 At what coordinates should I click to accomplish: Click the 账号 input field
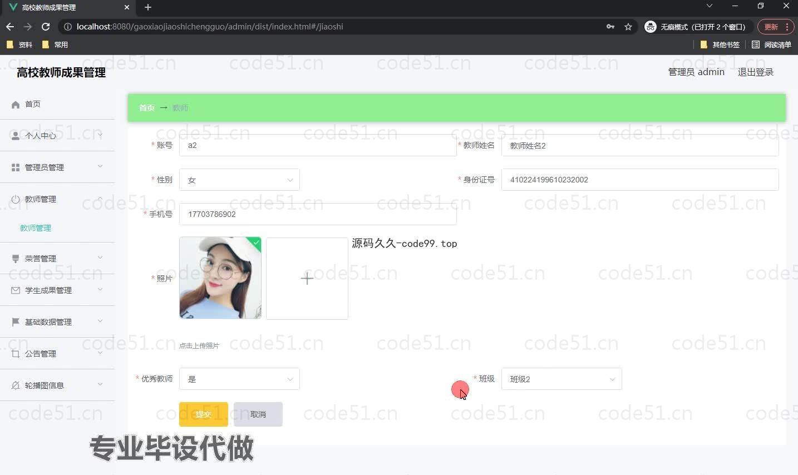pos(318,145)
